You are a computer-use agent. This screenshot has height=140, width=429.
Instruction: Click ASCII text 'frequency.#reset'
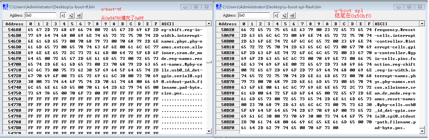pos(395,29)
